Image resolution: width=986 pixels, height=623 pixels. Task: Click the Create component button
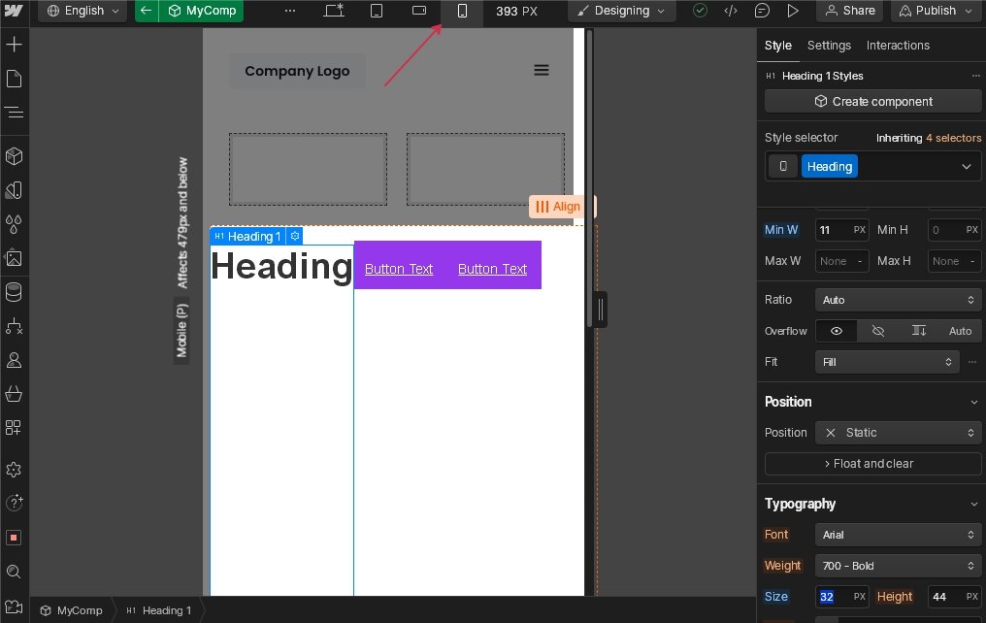pyautogui.click(x=872, y=101)
